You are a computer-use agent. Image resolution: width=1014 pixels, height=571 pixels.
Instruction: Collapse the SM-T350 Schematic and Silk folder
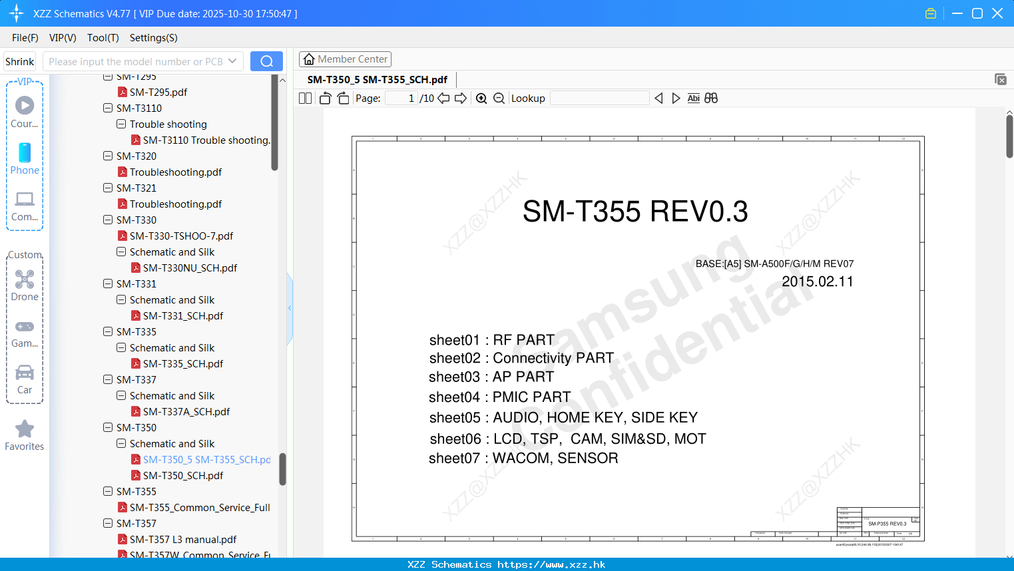[121, 443]
